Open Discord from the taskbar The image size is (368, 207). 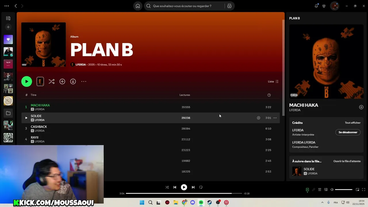click(193, 202)
